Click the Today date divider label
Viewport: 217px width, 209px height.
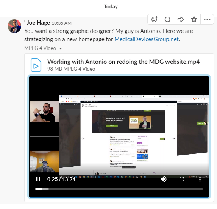click(111, 6)
